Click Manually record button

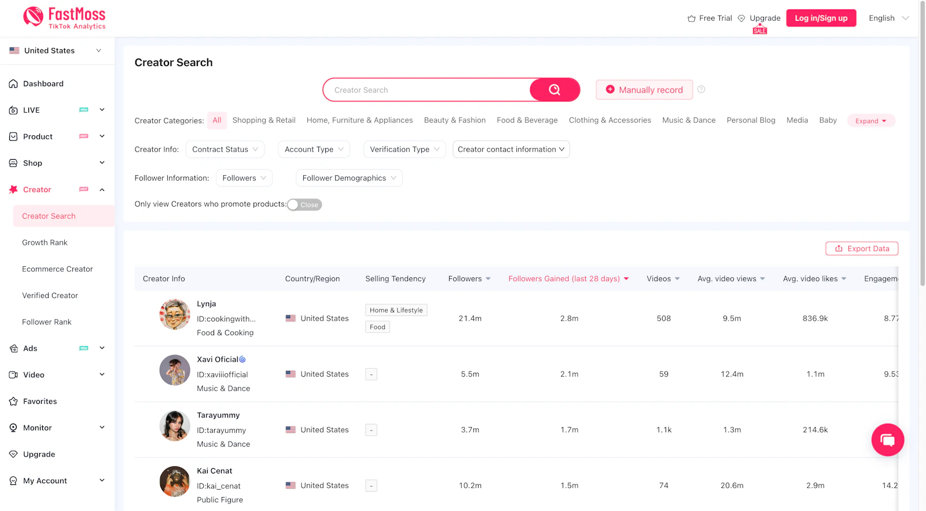(x=644, y=90)
